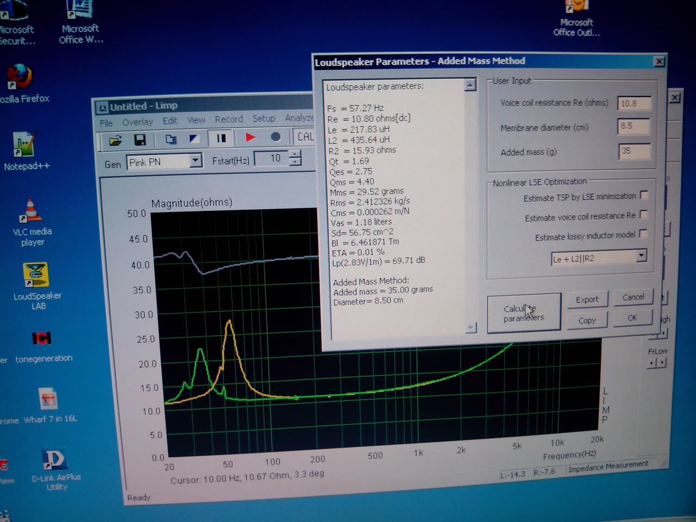Viewport: 696px width, 522px height.
Task: Click 'Mms = 29.52 grams' parameter line
Action: pos(366,191)
